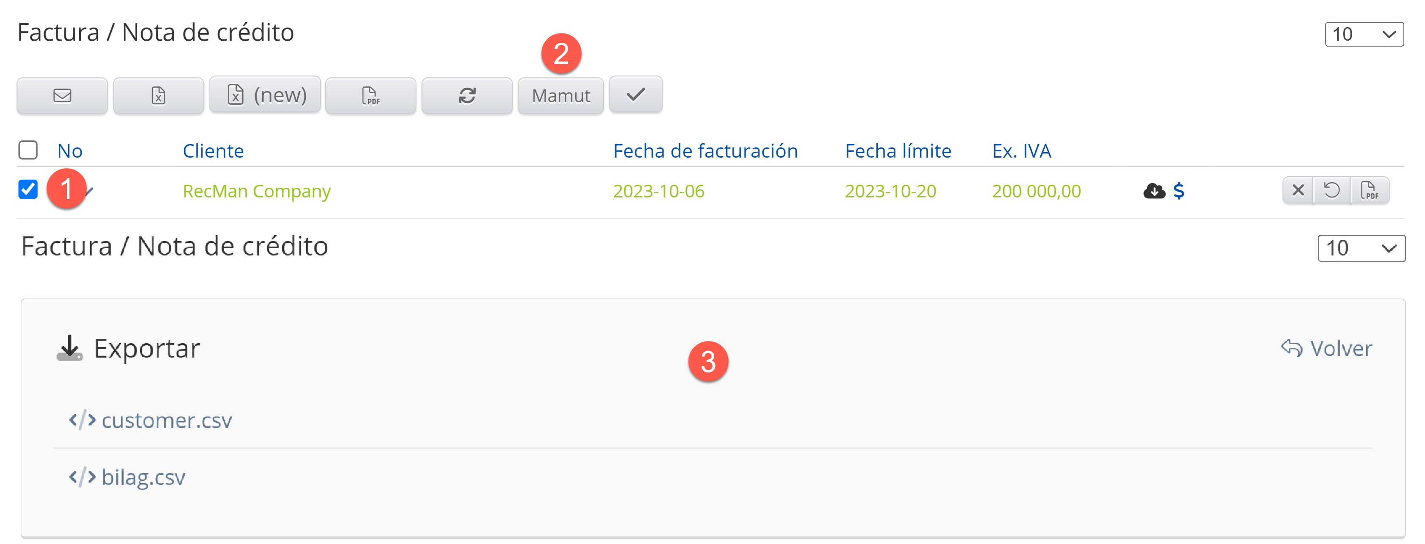This screenshot has height=544, width=1425.
Task: Open the lower page-size dropdown showing 10
Action: [1361, 248]
